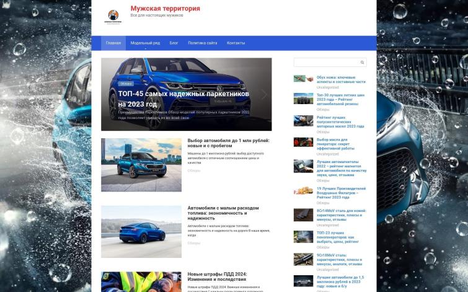Open ТОП-23 лучших пеногенераторов link
Viewport: 468px width, 292px height.
coord(338,237)
